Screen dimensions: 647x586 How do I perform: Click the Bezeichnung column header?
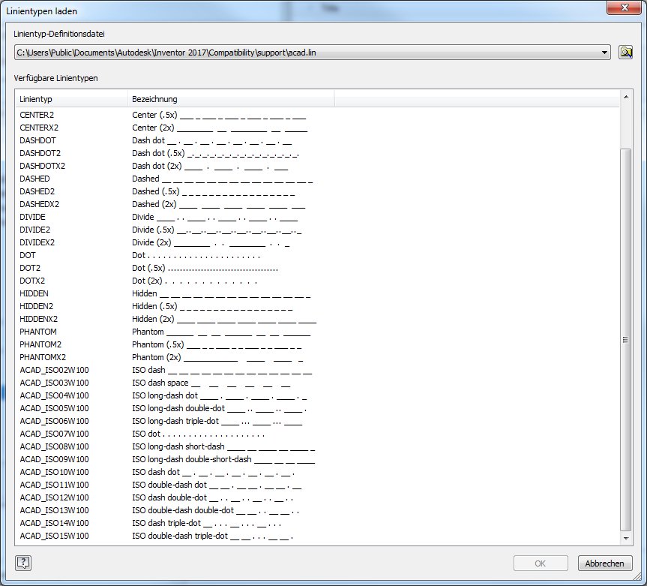coord(231,99)
